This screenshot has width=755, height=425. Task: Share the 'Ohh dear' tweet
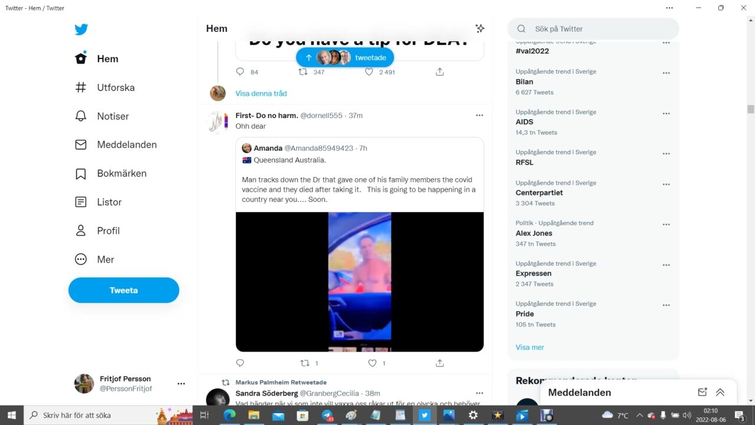click(439, 363)
